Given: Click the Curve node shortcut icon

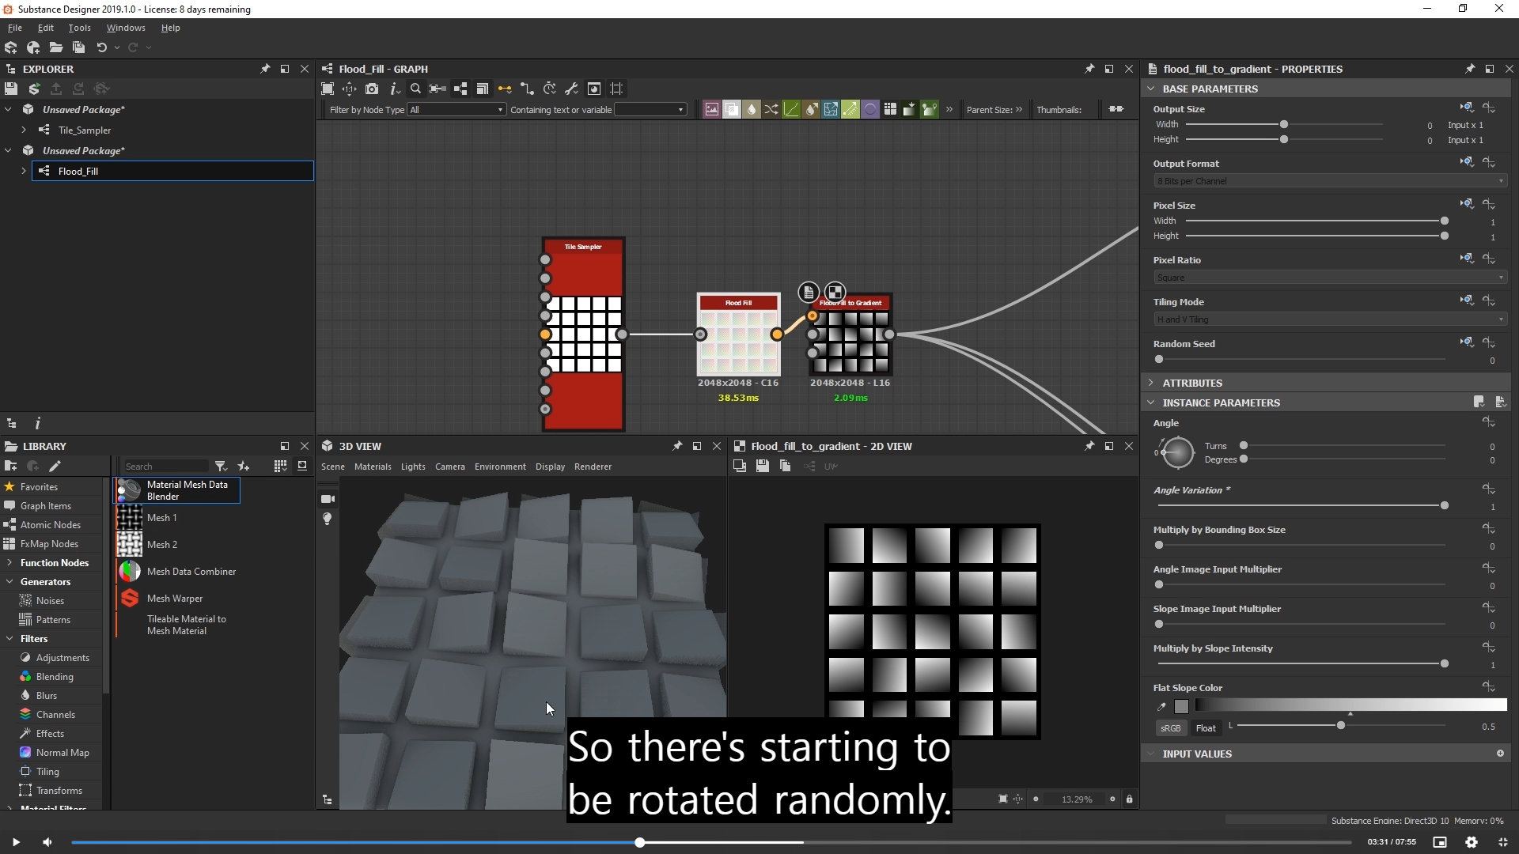Looking at the screenshot, I should tap(791, 109).
